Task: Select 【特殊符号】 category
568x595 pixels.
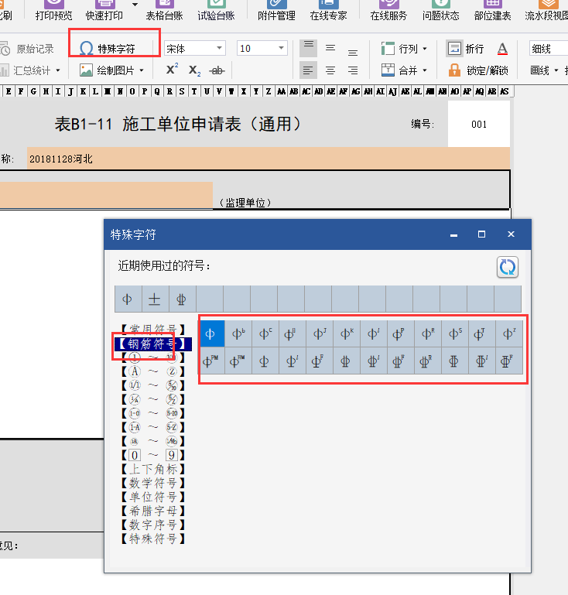Action: 153,539
